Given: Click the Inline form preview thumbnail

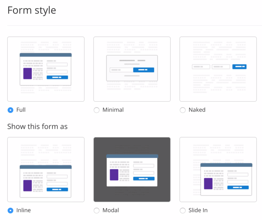Looking at the screenshot, I should coord(46,170).
